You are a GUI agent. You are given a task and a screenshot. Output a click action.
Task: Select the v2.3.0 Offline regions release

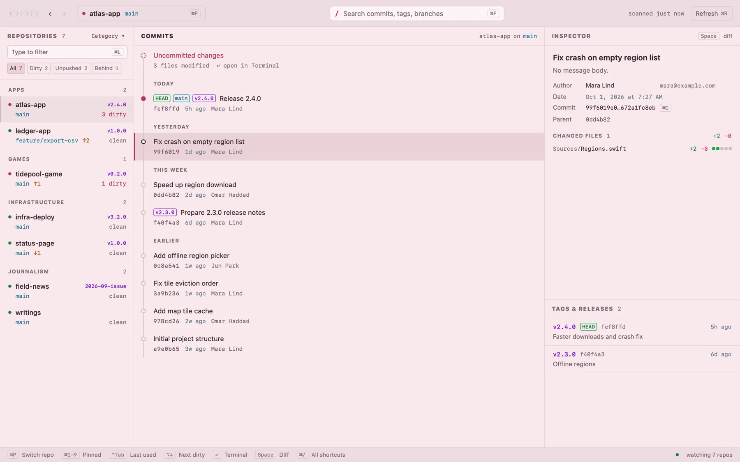642,359
